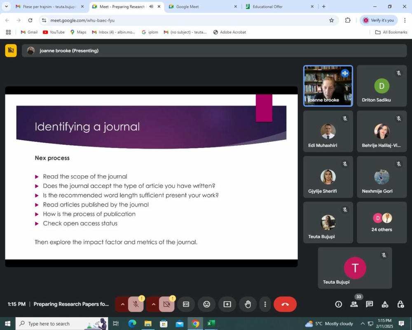412x330 pixels.
Task: Open meeting details info icon
Action: pyautogui.click(x=339, y=304)
